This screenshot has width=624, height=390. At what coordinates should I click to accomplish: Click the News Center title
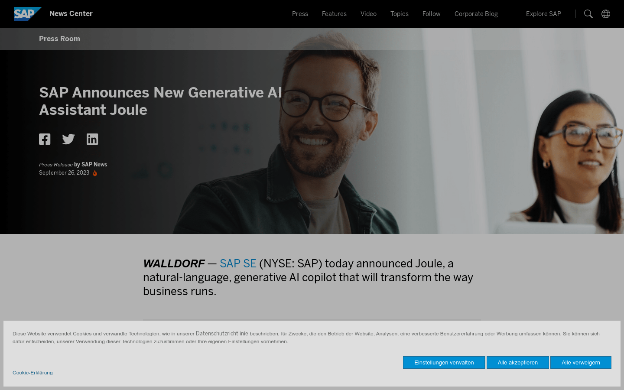click(x=71, y=14)
